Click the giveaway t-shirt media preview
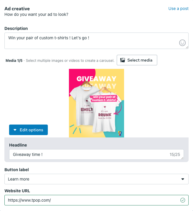This screenshot has height=211, width=193. pos(97,103)
